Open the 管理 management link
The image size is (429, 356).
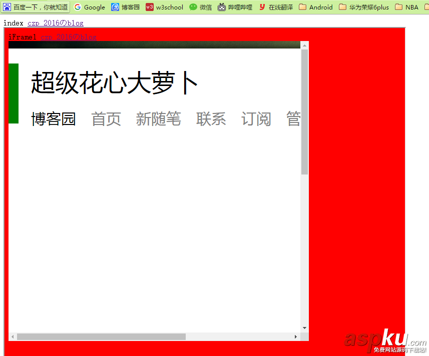pos(293,119)
